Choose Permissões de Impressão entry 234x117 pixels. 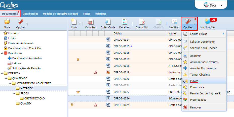204,93
